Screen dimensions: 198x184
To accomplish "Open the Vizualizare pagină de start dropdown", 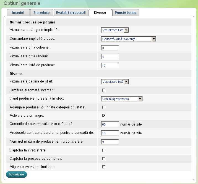I will (x=115, y=82).
